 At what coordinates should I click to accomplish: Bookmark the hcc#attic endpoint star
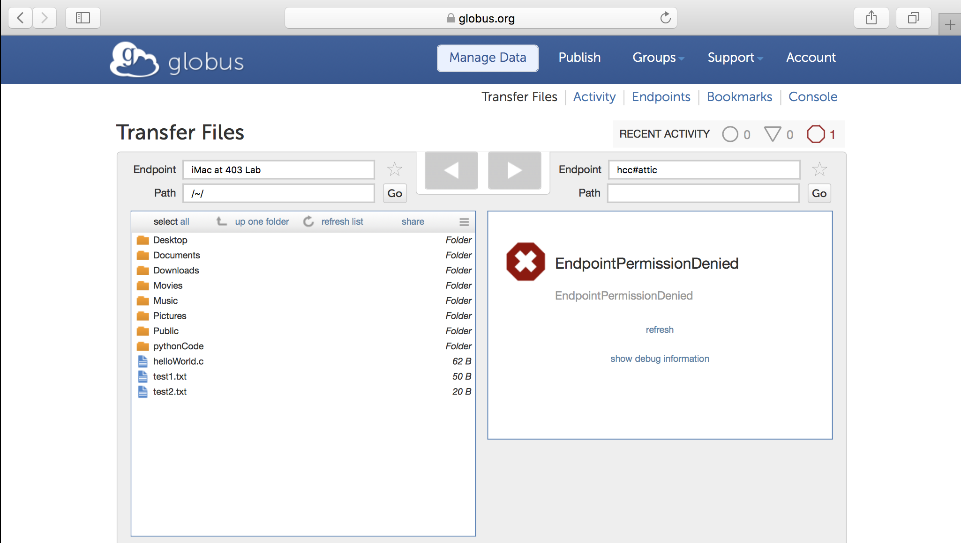click(x=819, y=169)
